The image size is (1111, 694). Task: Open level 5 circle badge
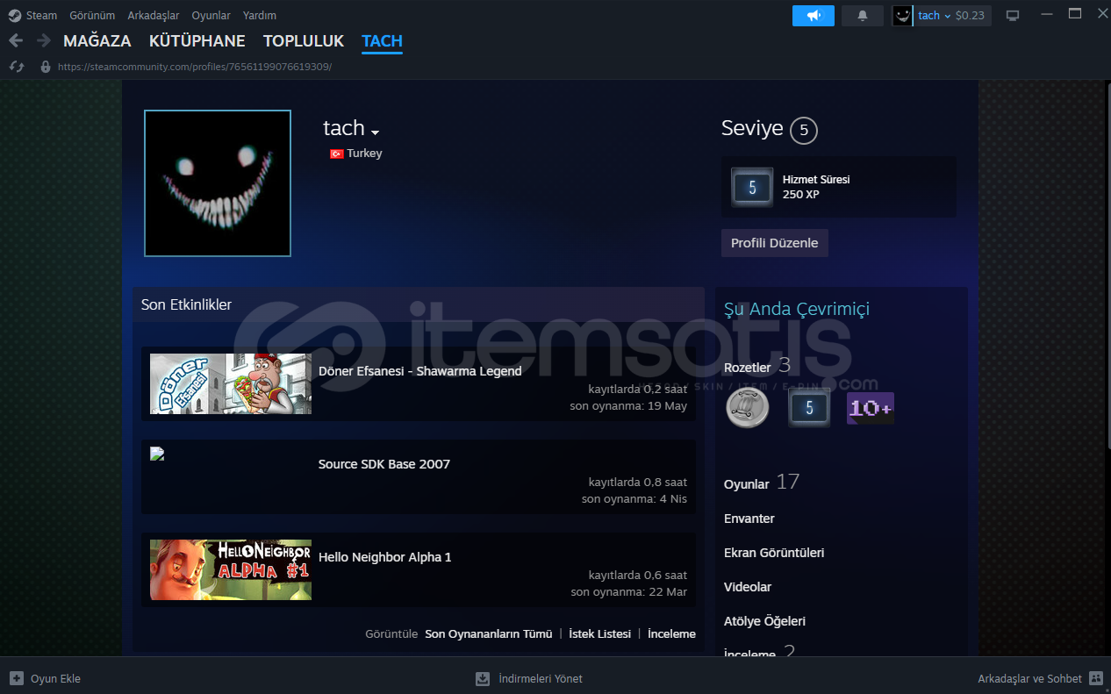click(x=804, y=131)
